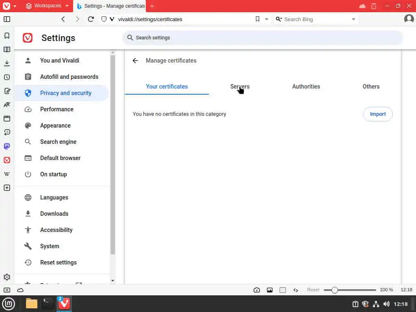Open Performance settings
416x312 pixels.
click(x=62, y=109)
